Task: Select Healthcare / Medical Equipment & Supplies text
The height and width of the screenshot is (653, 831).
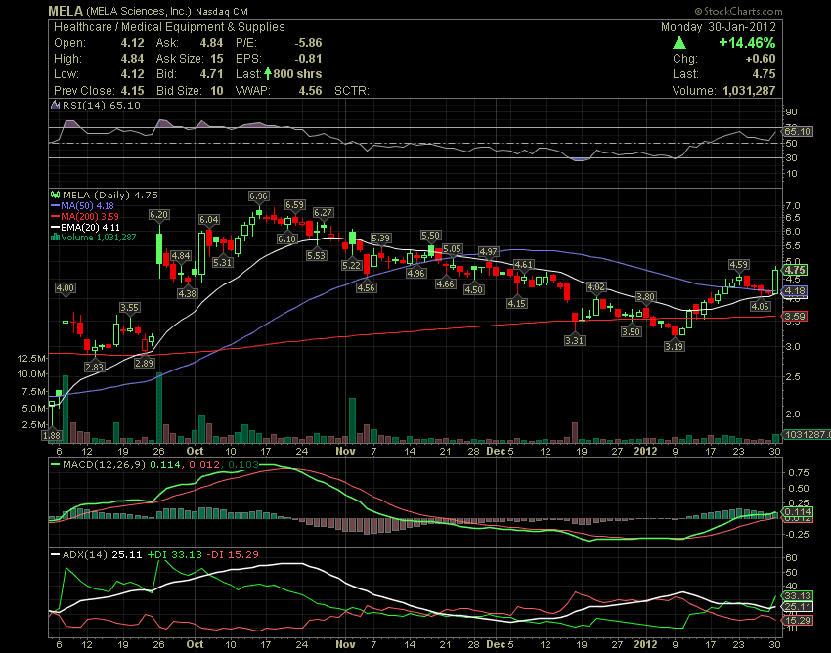Action: click(x=169, y=27)
